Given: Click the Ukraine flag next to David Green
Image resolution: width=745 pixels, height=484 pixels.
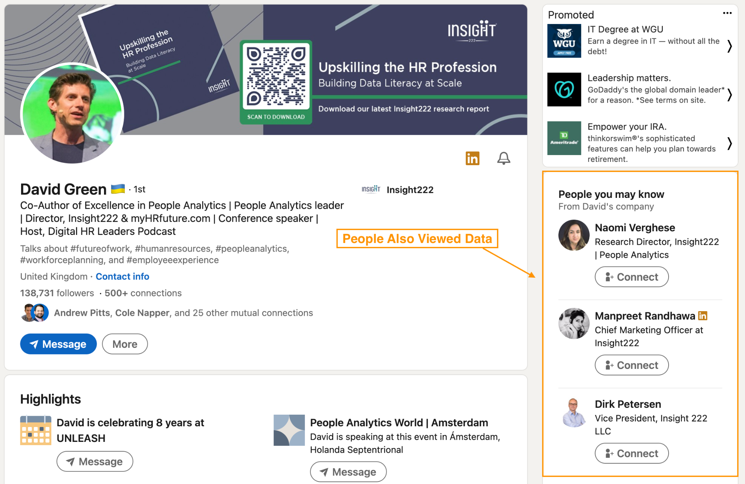Looking at the screenshot, I should (x=117, y=188).
